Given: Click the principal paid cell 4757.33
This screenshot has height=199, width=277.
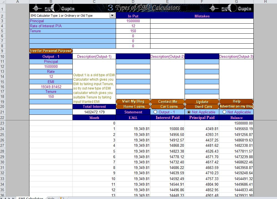Looking at the screenshot, I should click(202, 179).
